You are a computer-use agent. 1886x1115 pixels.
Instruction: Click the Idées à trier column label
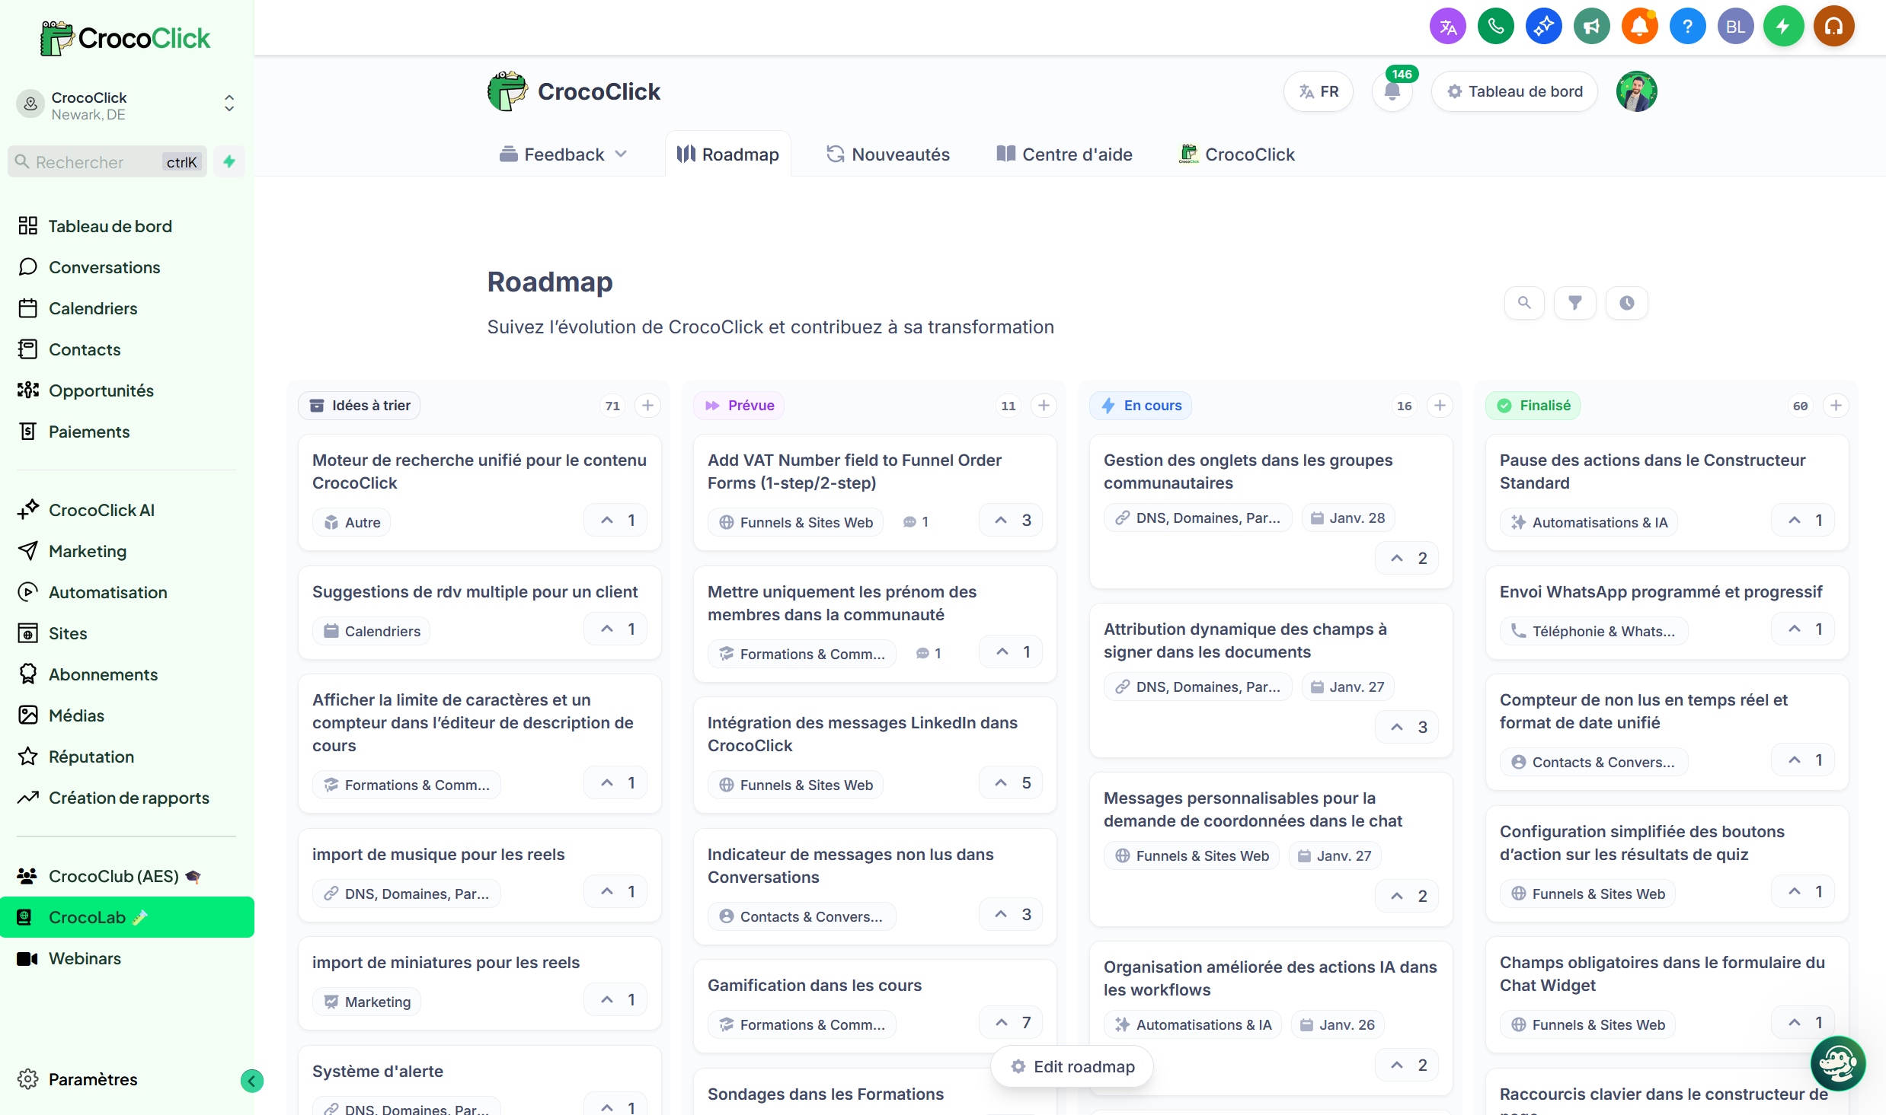[x=360, y=406]
